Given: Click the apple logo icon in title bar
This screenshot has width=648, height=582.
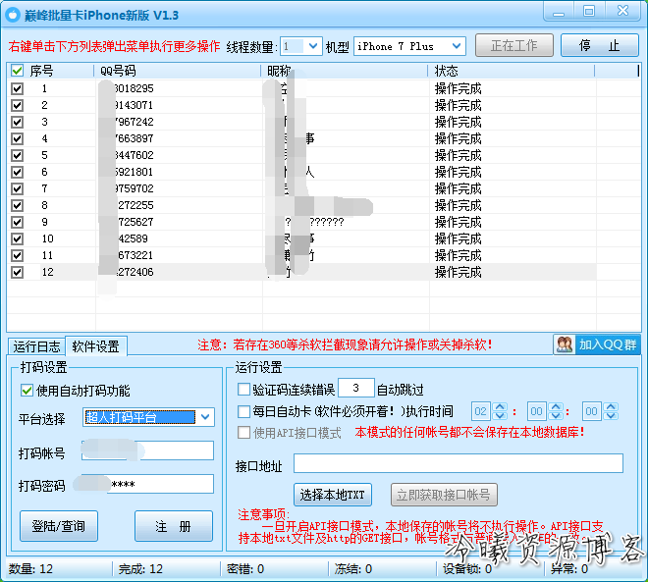Looking at the screenshot, I should [x=13, y=15].
